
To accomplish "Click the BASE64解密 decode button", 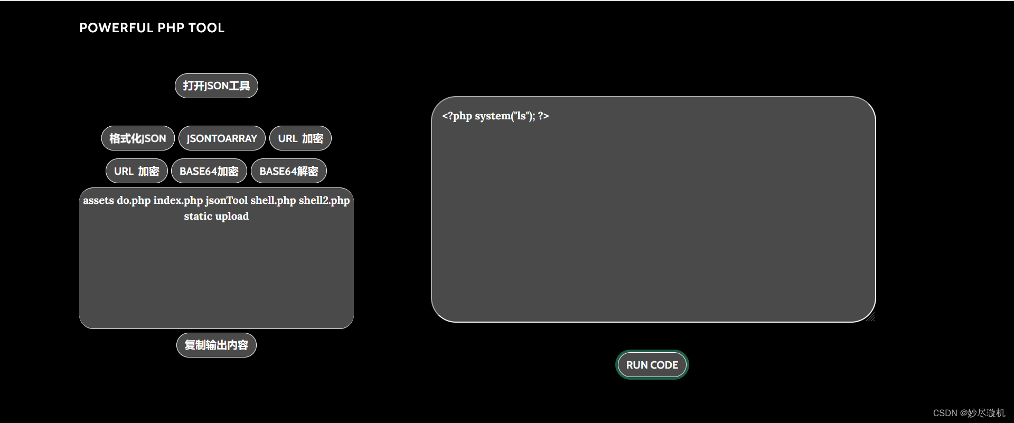I will pos(289,171).
